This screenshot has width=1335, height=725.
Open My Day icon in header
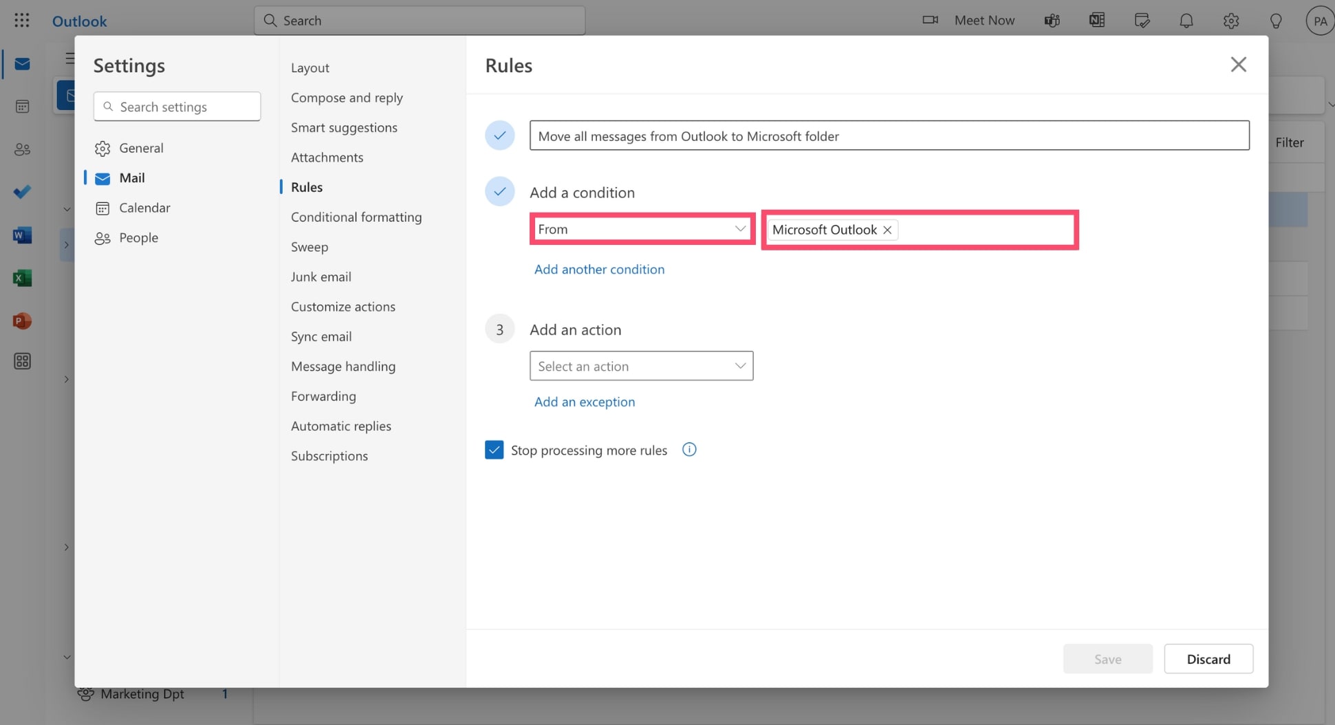point(1142,21)
